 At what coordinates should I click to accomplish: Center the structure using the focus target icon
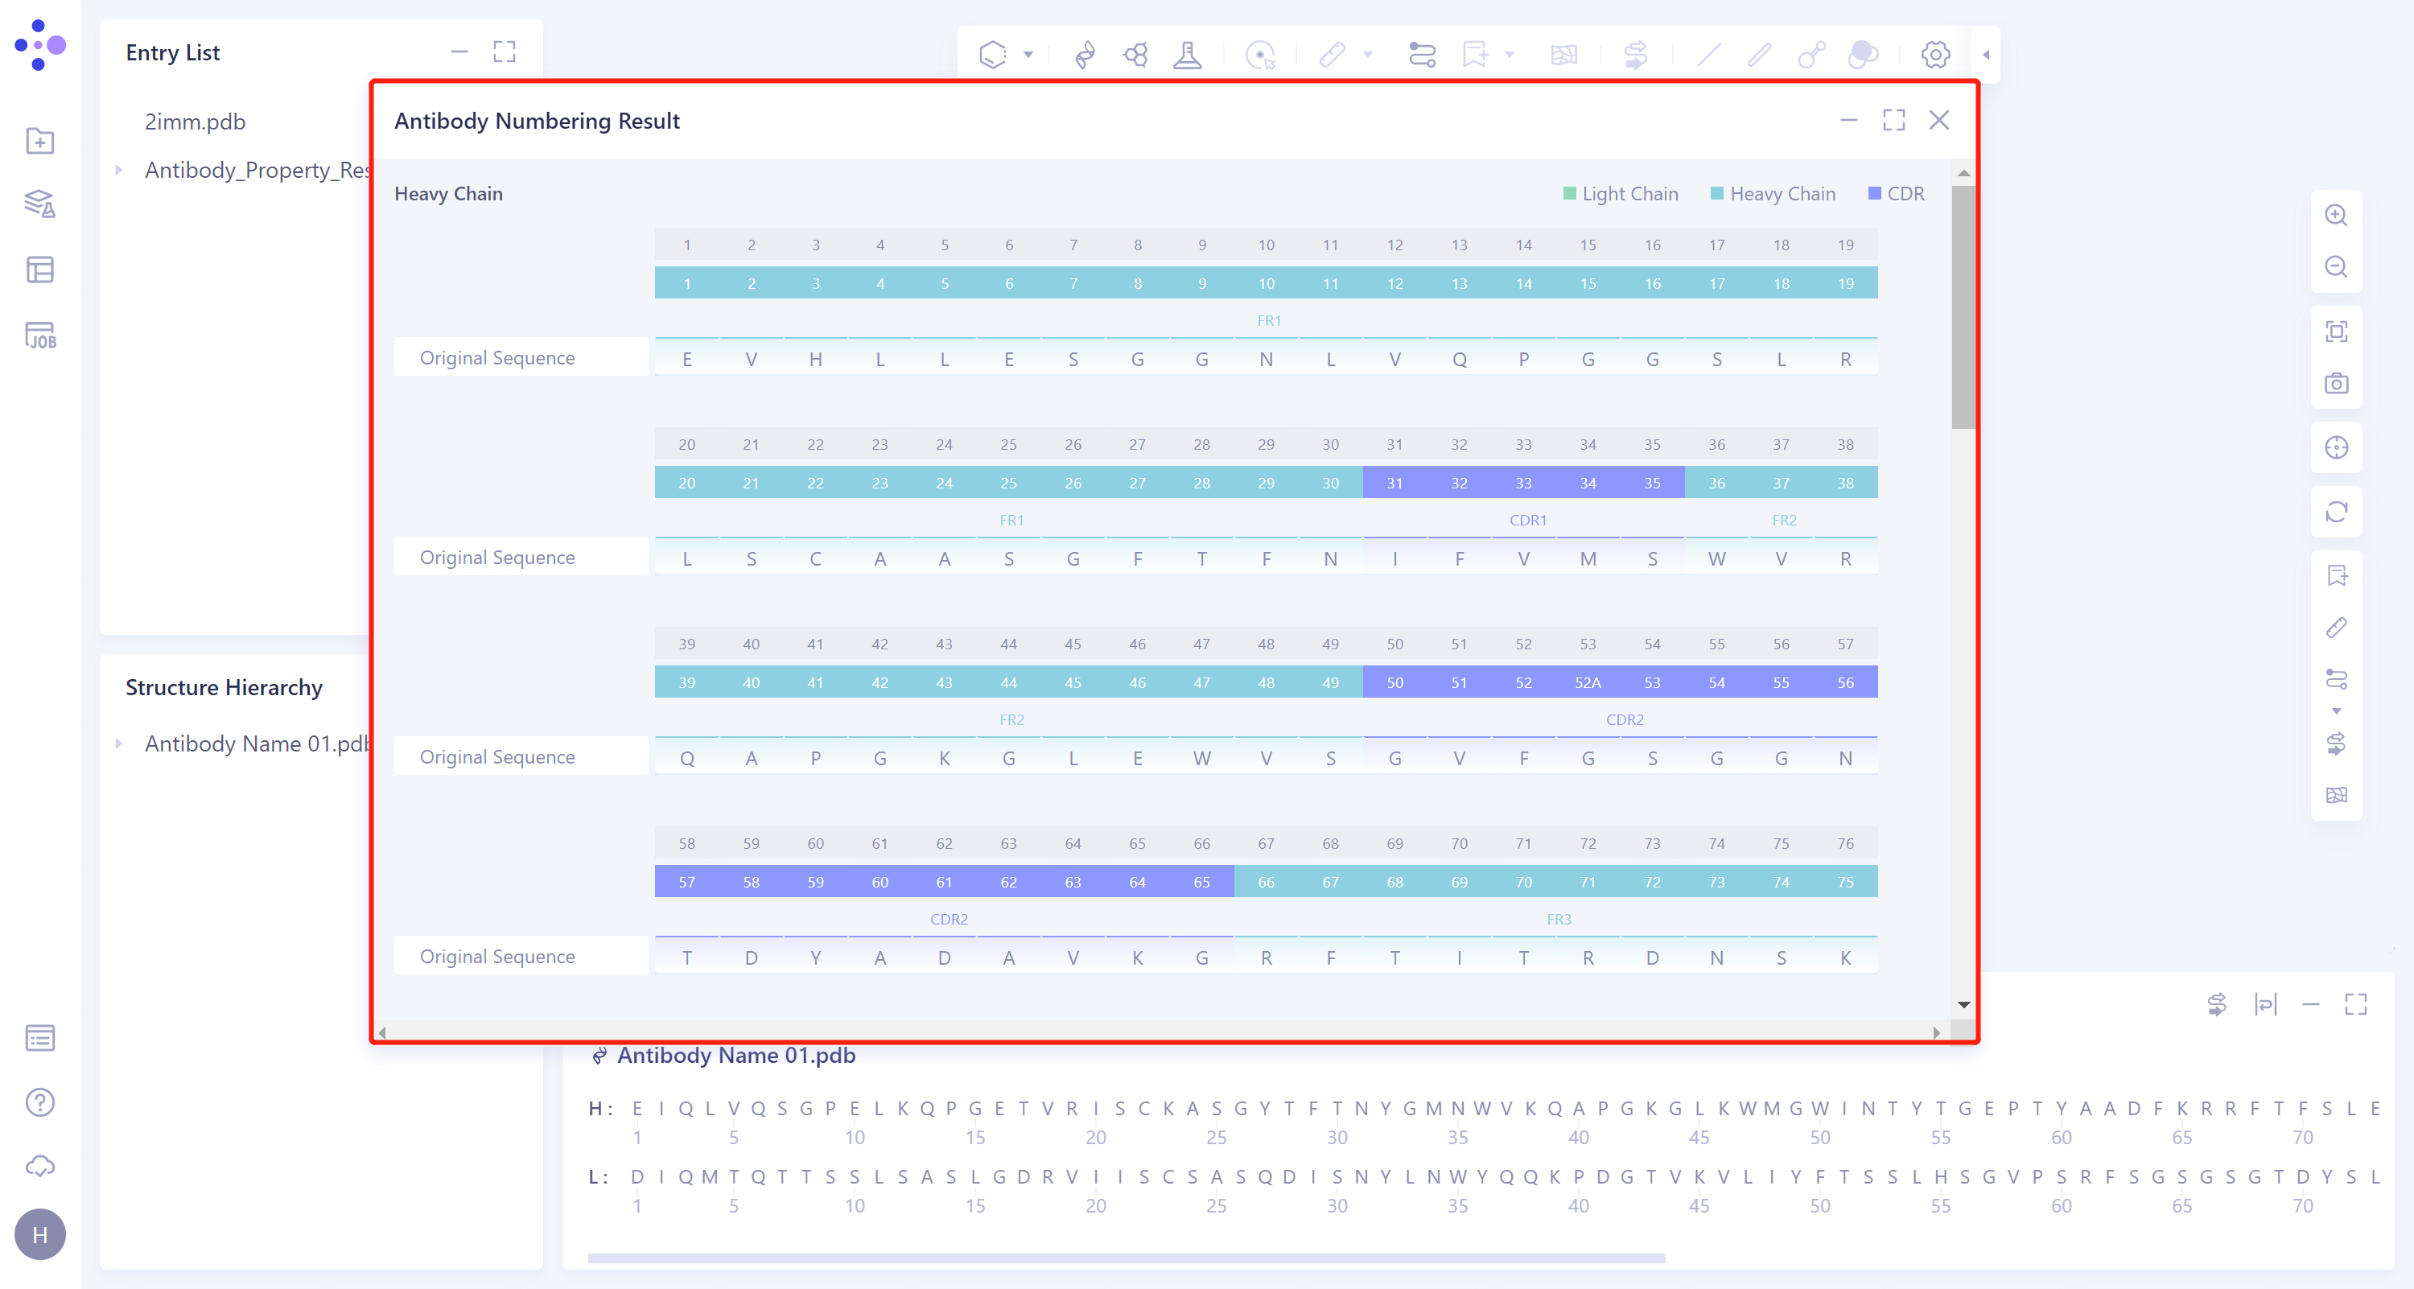click(2336, 448)
